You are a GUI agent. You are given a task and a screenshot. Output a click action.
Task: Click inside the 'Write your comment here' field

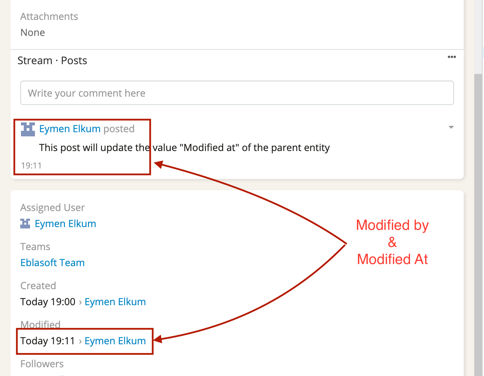(x=237, y=93)
